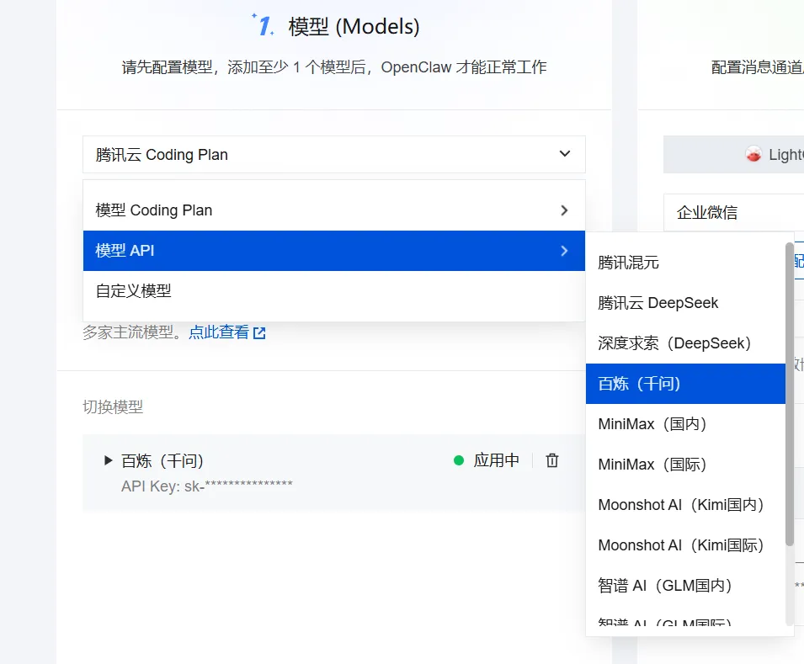Expand the 百炼（千问）model row triangle

click(108, 460)
